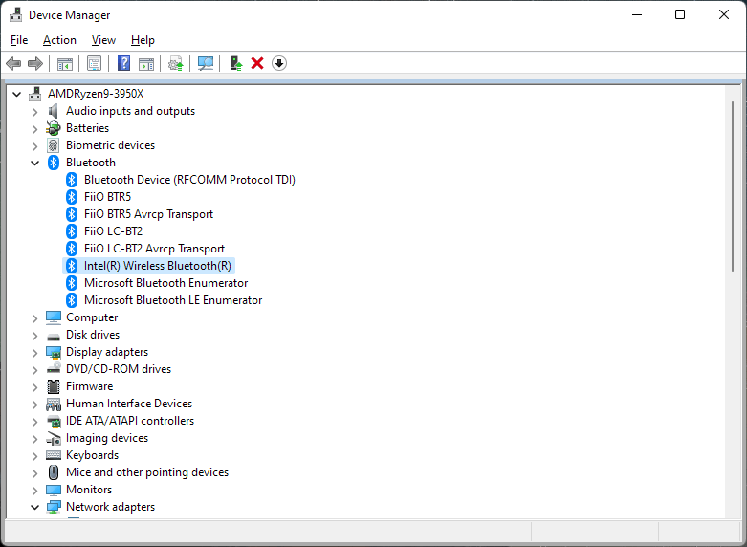Click the Properties toolbar icon
Viewport: 747px width, 547px height.
[x=94, y=63]
